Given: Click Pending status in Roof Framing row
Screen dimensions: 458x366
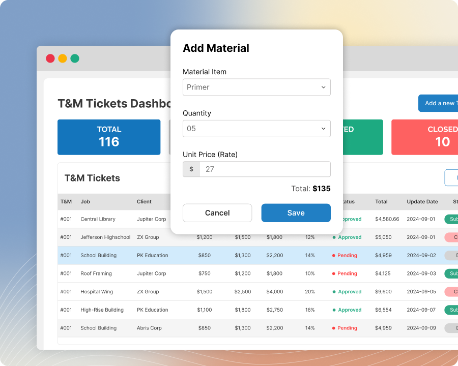Looking at the screenshot, I should (345, 273).
